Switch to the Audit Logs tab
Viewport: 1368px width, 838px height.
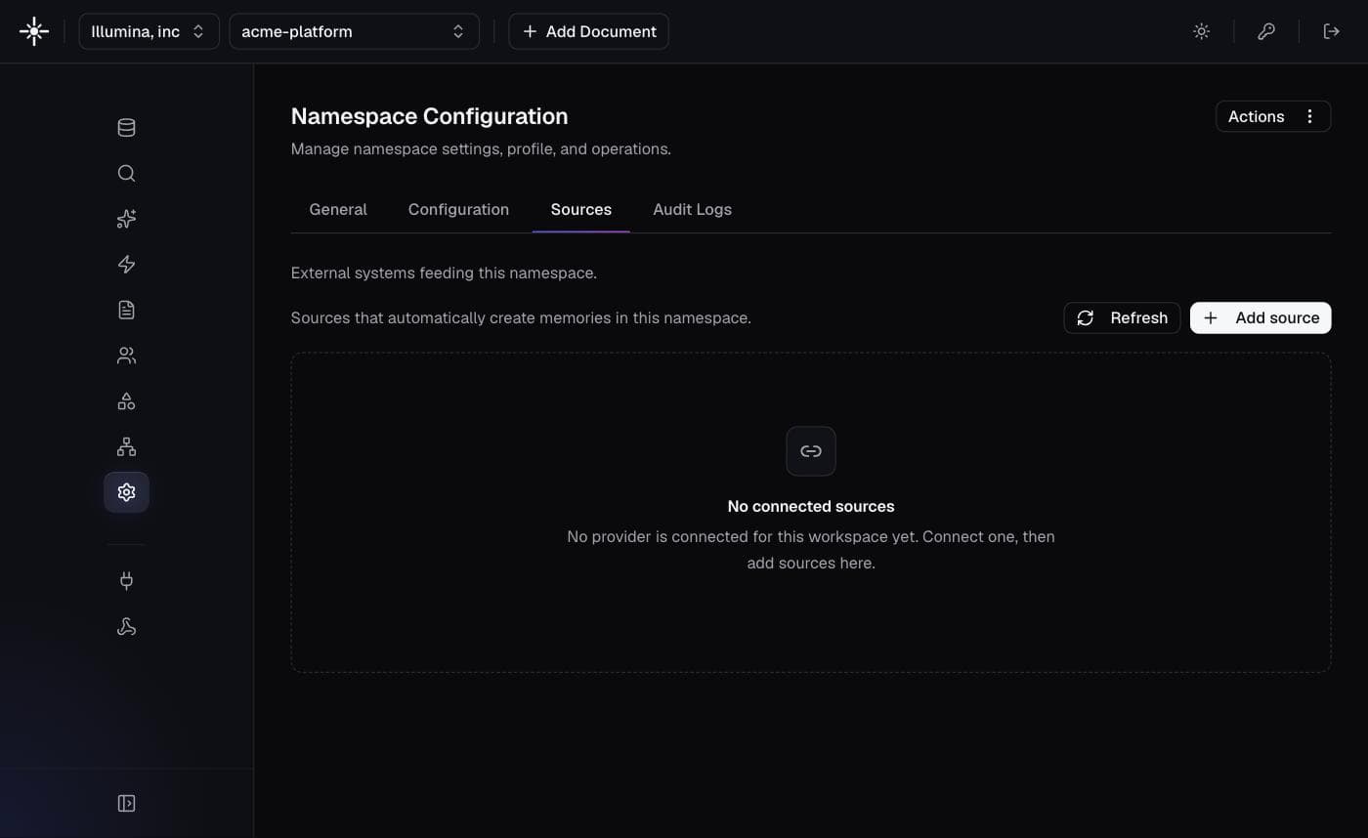pyautogui.click(x=693, y=209)
